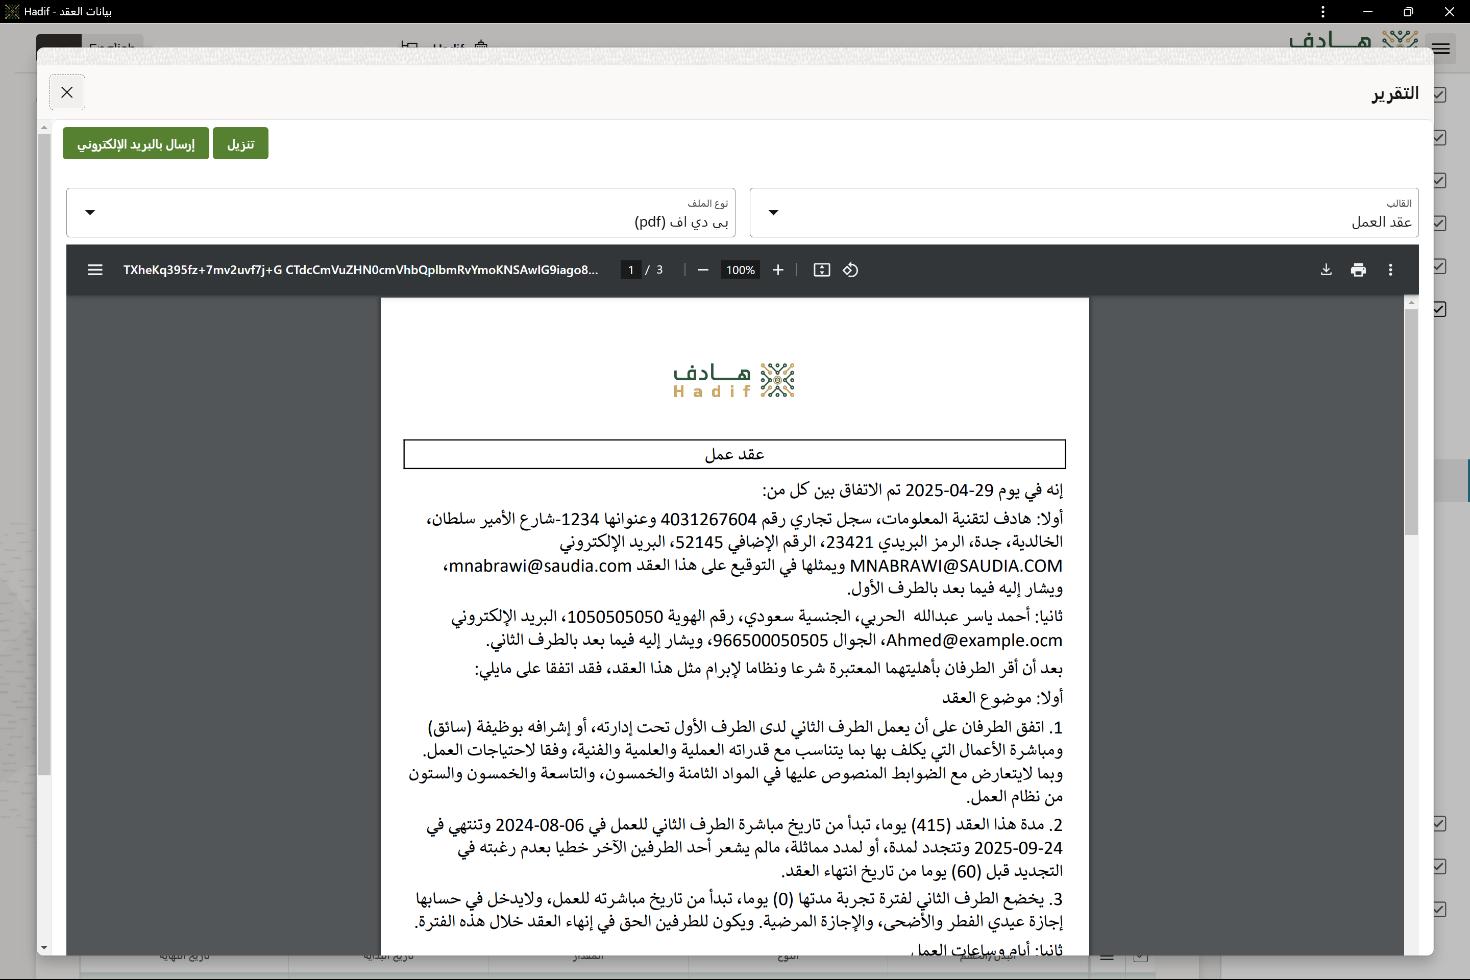Click the fit to page icon
This screenshot has height=980, width=1470.
[821, 270]
